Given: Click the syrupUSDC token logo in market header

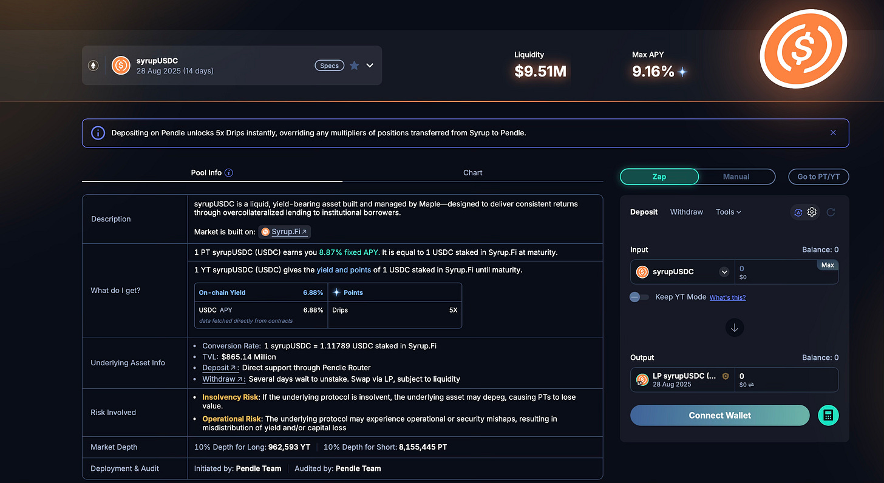Looking at the screenshot, I should point(121,66).
